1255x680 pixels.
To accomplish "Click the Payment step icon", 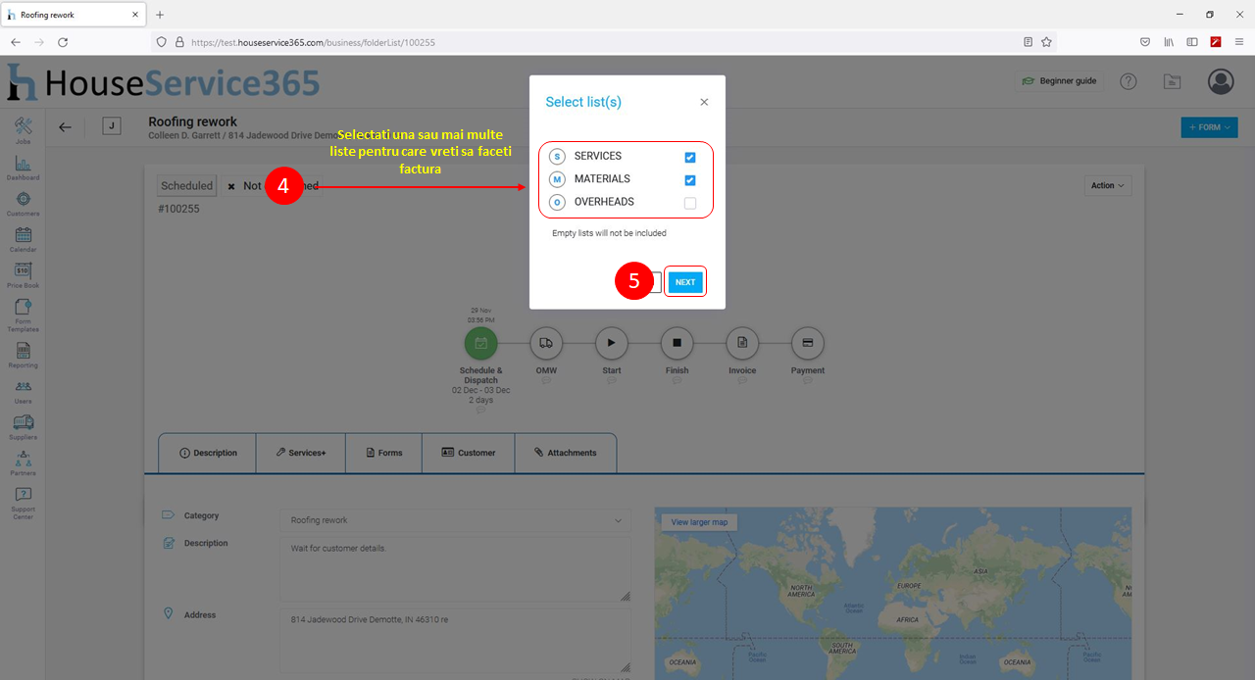I will pos(808,343).
